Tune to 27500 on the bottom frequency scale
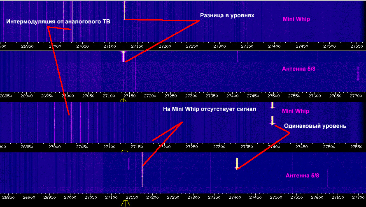This screenshot has height=207, width=366. pyautogui.click(x=276, y=197)
